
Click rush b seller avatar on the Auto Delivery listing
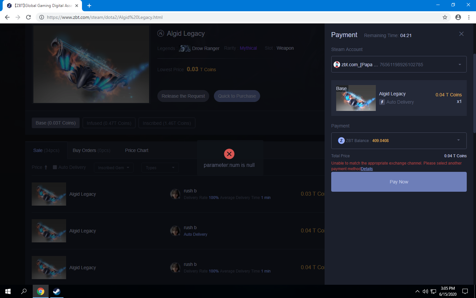tap(175, 231)
